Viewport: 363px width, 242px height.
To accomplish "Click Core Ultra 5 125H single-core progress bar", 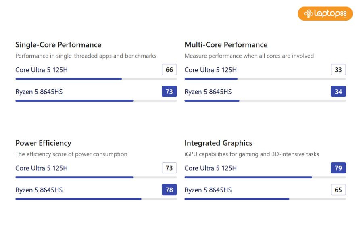I will tap(96, 79).
